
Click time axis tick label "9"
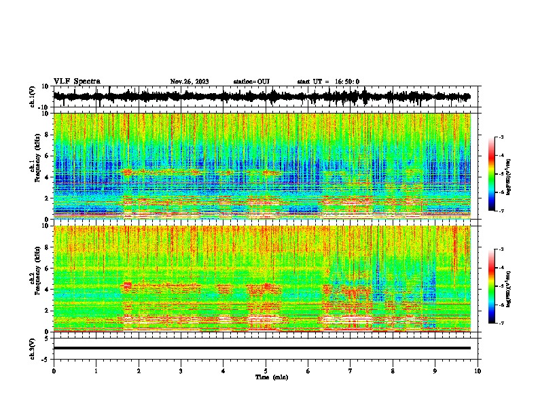pos(435,371)
